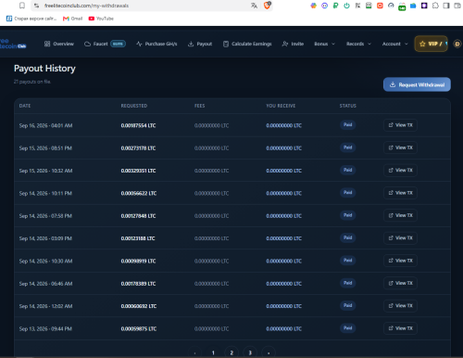Click the 0.00187554 LTC requested amount

pyautogui.click(x=138, y=125)
